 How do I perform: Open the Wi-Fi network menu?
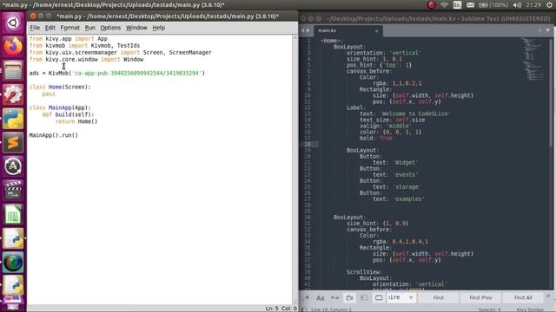coord(444,5)
